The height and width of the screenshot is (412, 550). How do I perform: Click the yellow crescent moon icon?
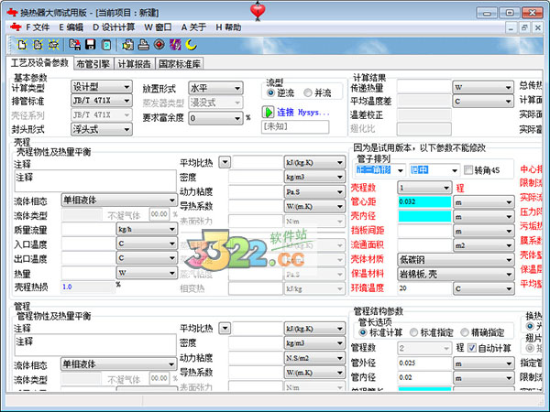click(x=192, y=44)
